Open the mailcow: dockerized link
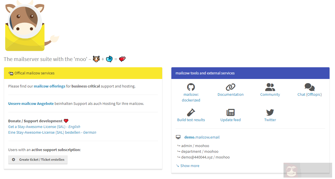The height and width of the screenshot is (179, 335). point(191,97)
